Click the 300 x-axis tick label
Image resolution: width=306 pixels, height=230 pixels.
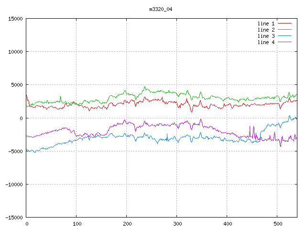pos(177,224)
